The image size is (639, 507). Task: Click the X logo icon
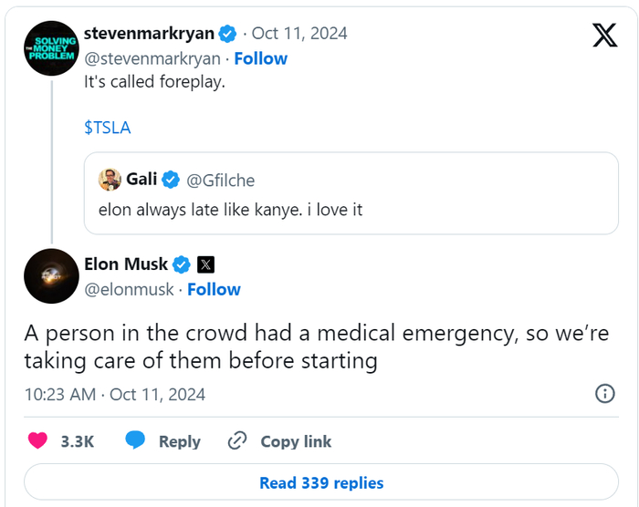click(604, 35)
